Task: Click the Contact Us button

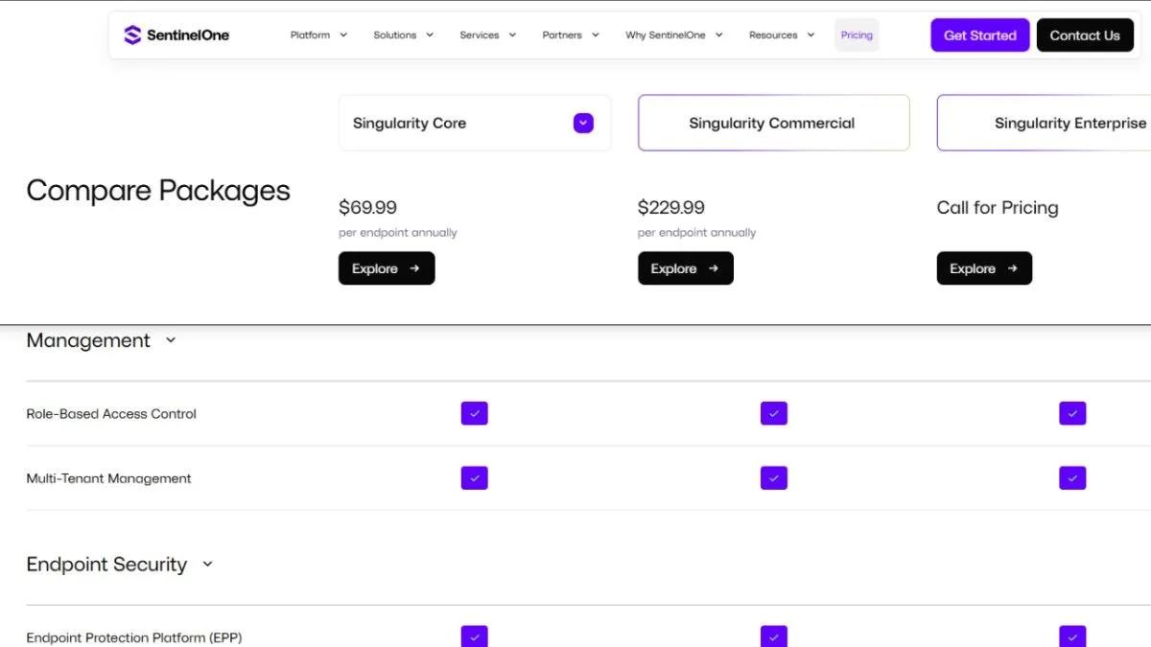Action: pyautogui.click(x=1085, y=35)
